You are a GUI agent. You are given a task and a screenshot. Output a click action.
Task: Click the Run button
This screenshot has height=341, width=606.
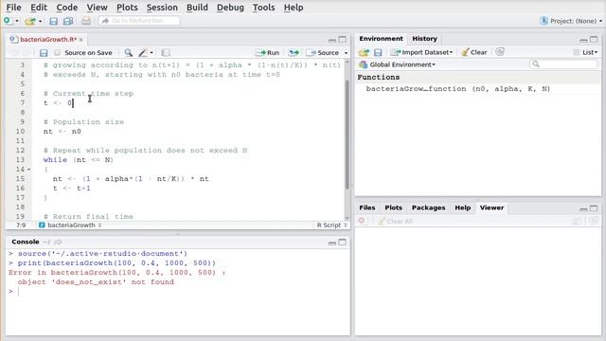coord(267,53)
